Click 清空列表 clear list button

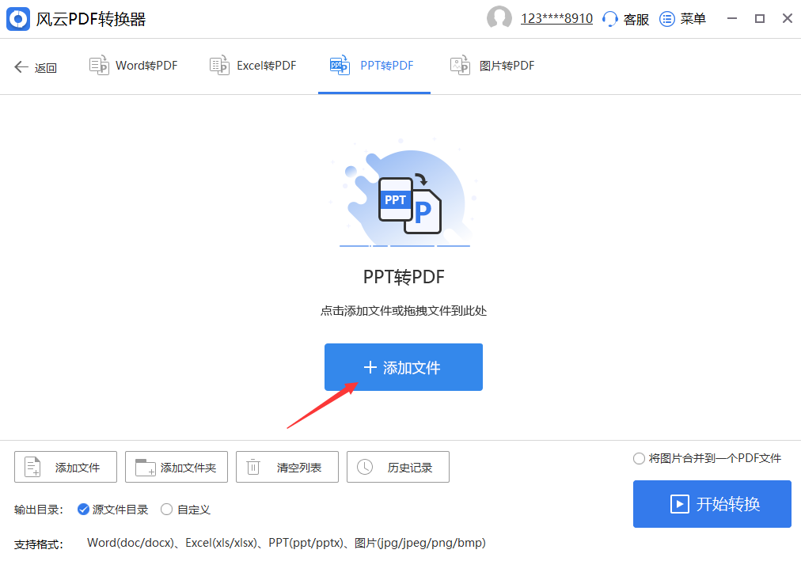click(x=287, y=467)
